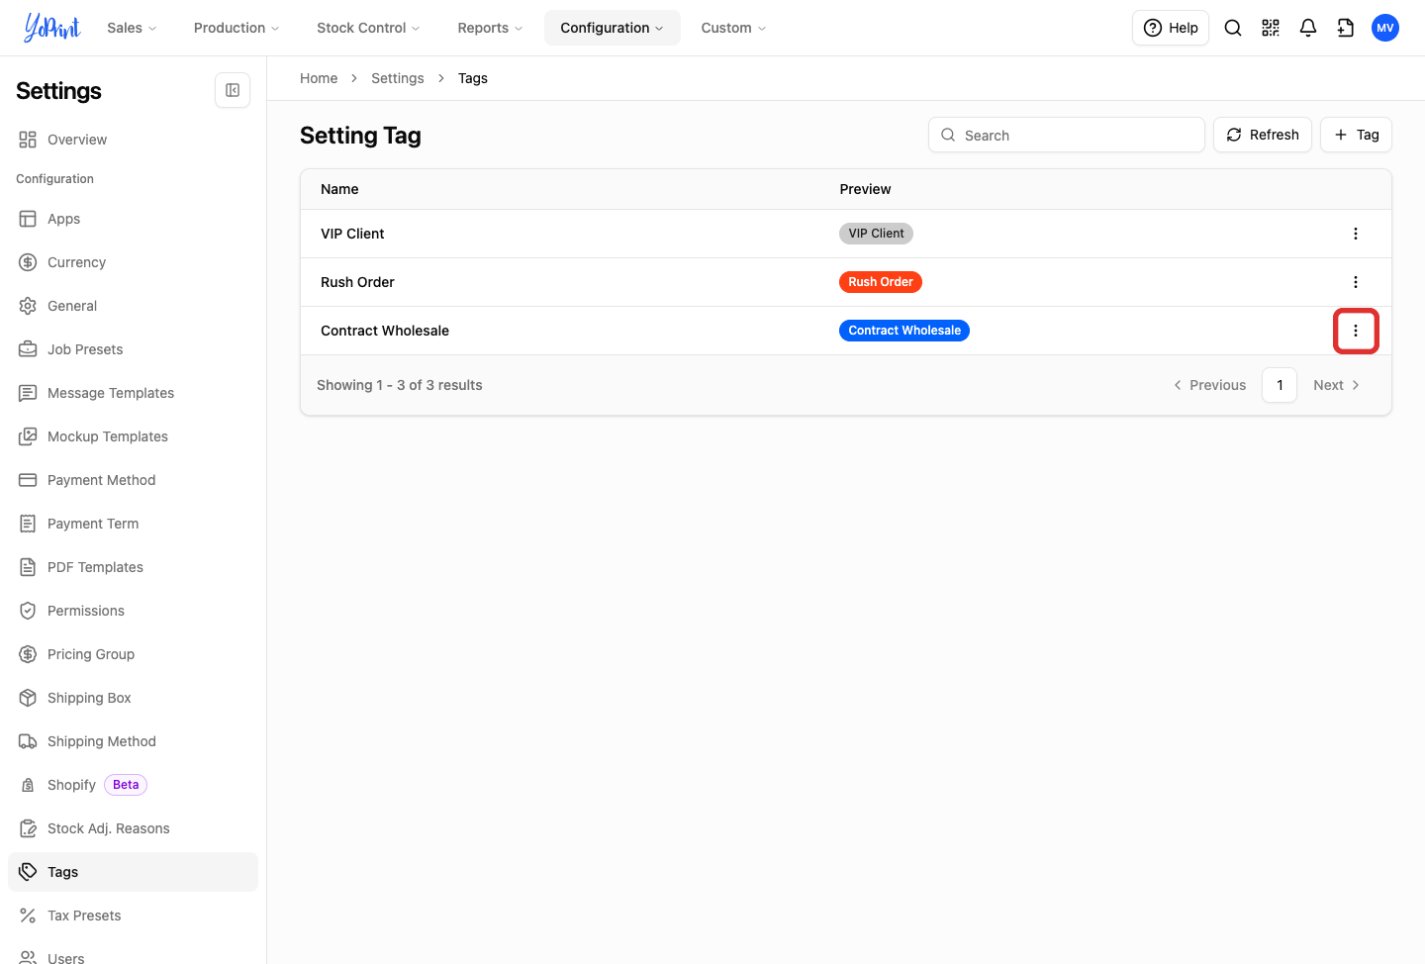Viewport: 1425px width, 964px height.
Task: Add a new Tag
Action: pyautogui.click(x=1356, y=135)
